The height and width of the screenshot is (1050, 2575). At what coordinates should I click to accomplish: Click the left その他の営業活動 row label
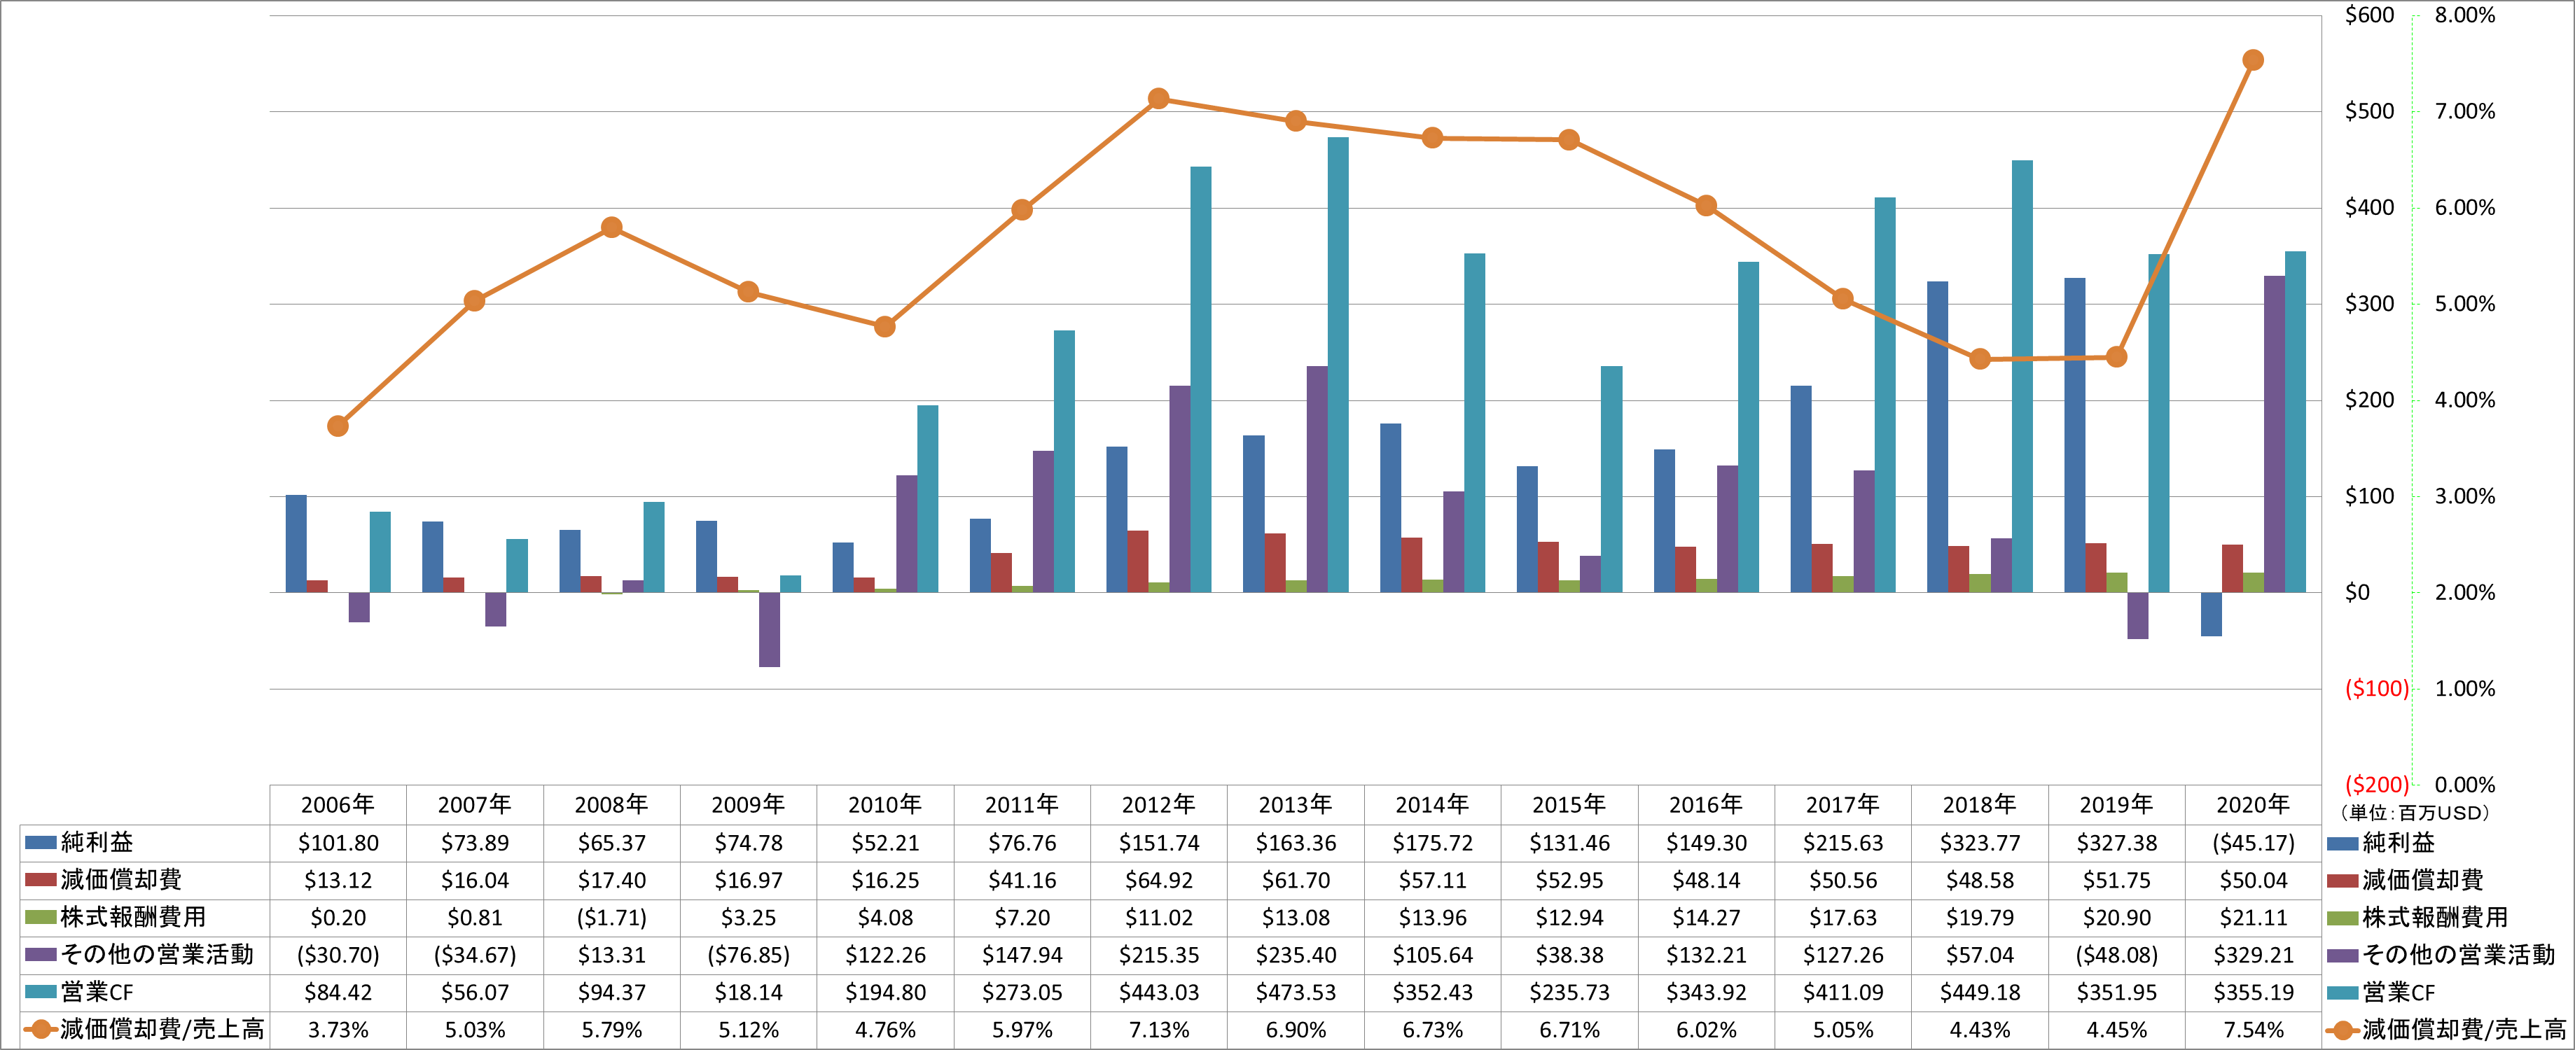pyautogui.click(x=157, y=955)
